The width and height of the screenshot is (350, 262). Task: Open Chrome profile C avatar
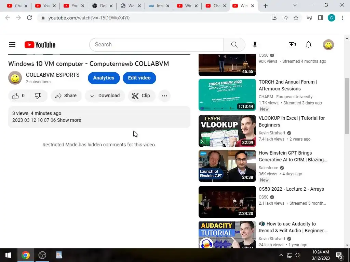332,18
